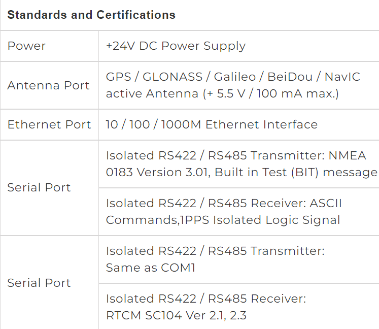Viewport: 379px width, 329px height.
Task: Select the first Serial Port label
Action: (x=39, y=187)
